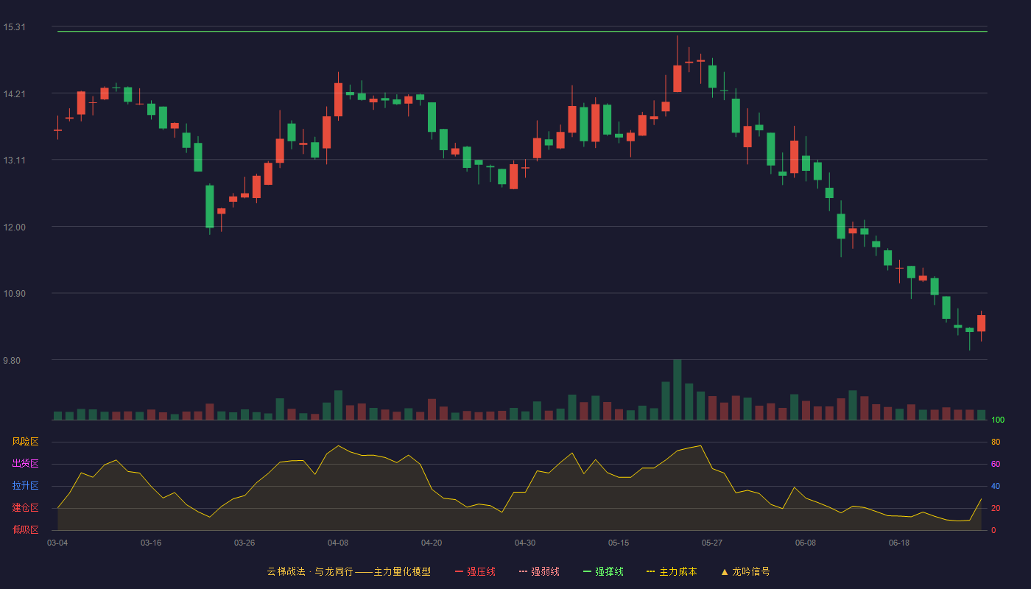
Task: Click the 03-26 date label
Action: (x=244, y=543)
